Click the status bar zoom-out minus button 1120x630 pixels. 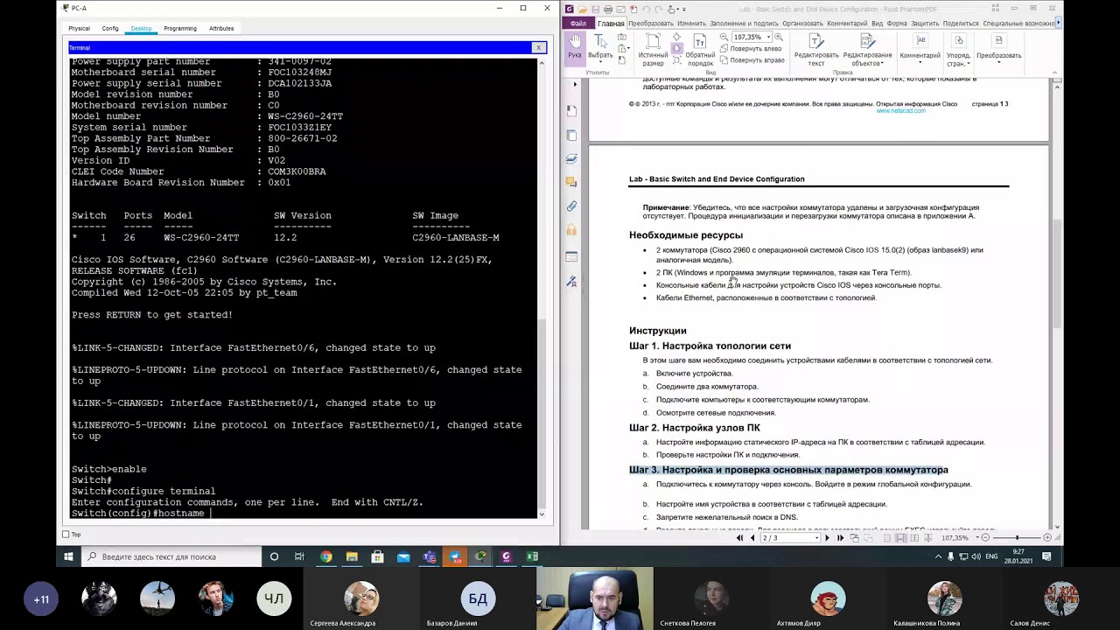[985, 538]
